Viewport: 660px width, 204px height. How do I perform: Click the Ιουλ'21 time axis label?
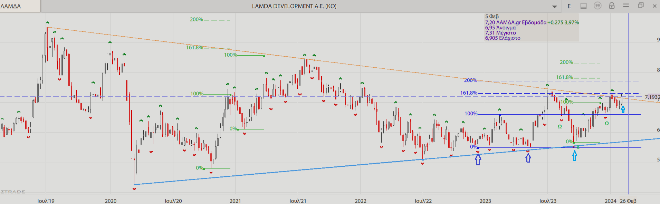pyautogui.click(x=298, y=201)
